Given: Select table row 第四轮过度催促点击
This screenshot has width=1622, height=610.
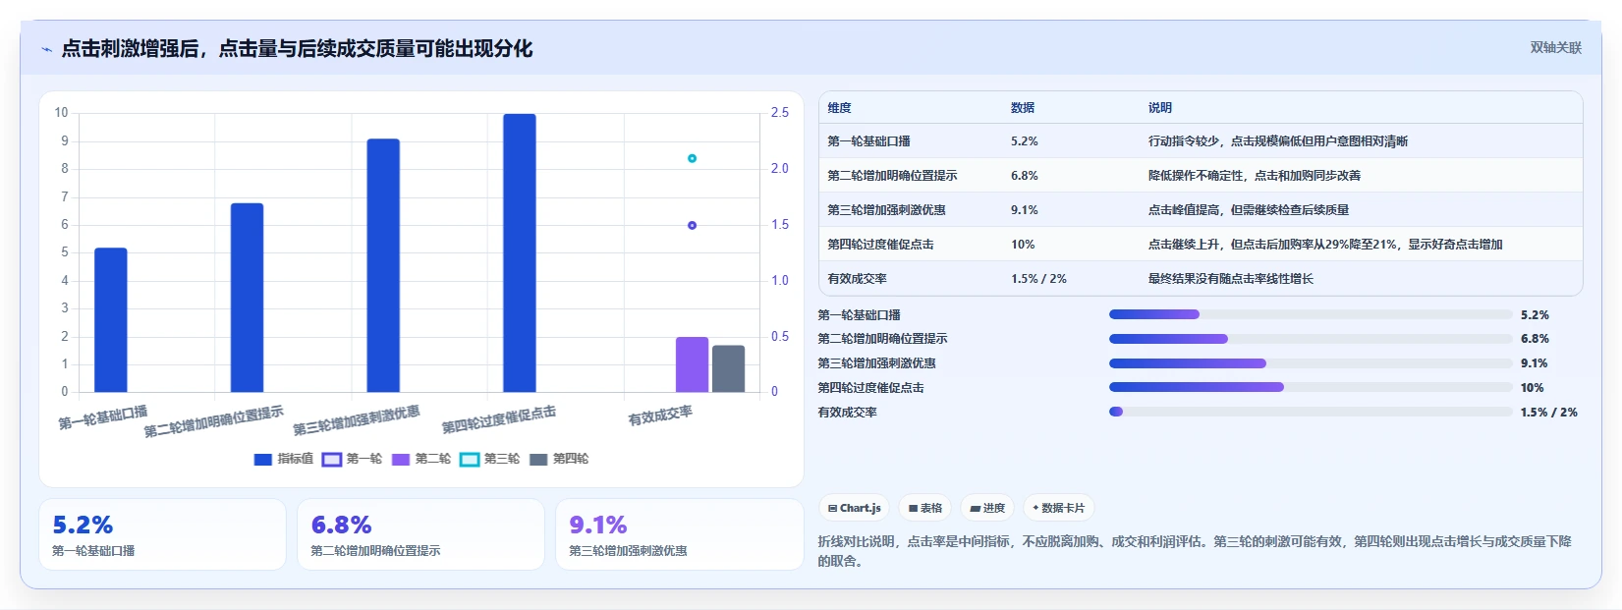Looking at the screenshot, I should point(1201,244).
